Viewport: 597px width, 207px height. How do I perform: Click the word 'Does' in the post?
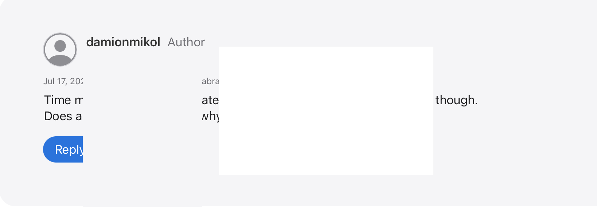coord(58,116)
